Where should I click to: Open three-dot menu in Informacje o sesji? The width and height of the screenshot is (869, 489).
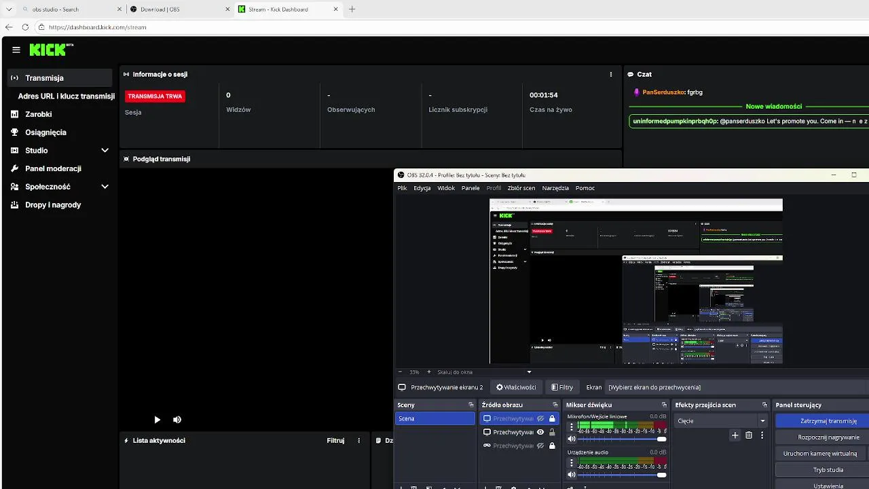point(611,75)
